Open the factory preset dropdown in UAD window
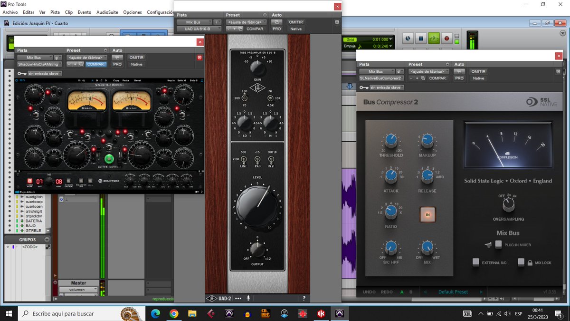Screen dimensions: 570x321 click(246, 22)
